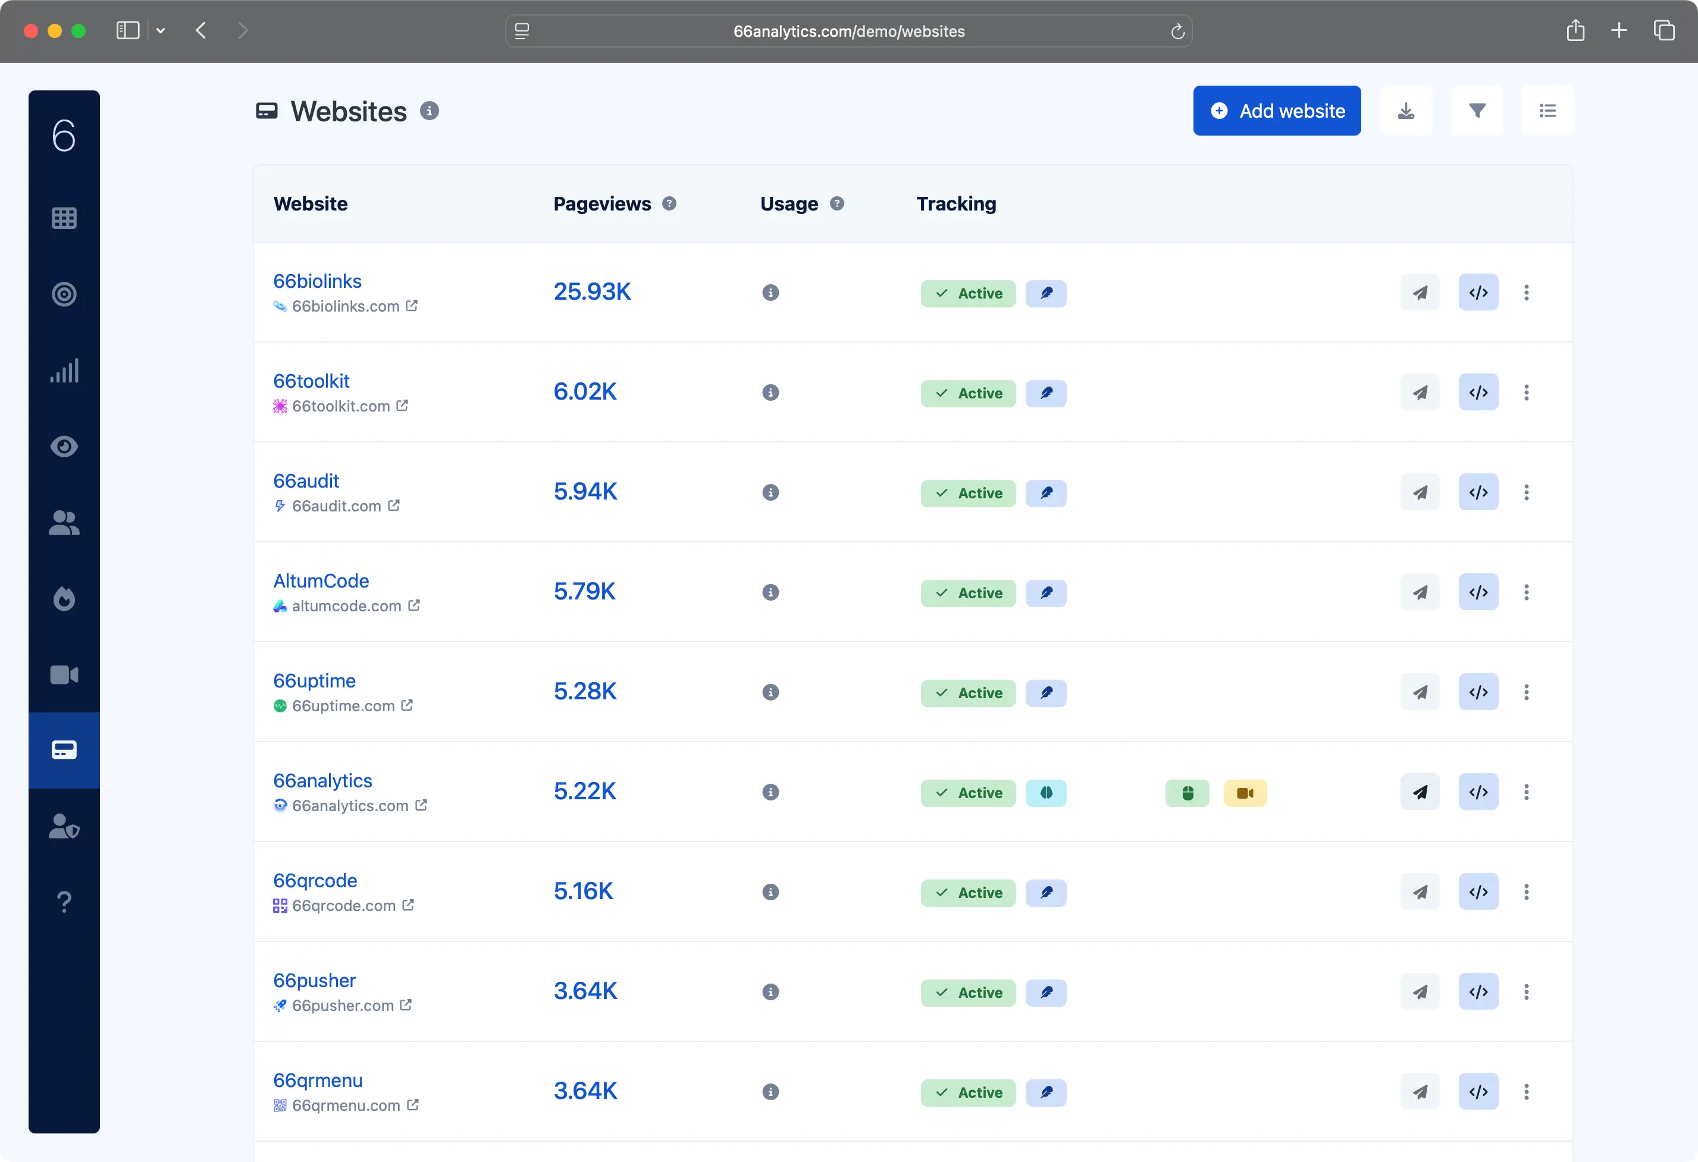Click the 25.93K pageviews value
Image resolution: width=1698 pixels, height=1162 pixels.
(592, 292)
